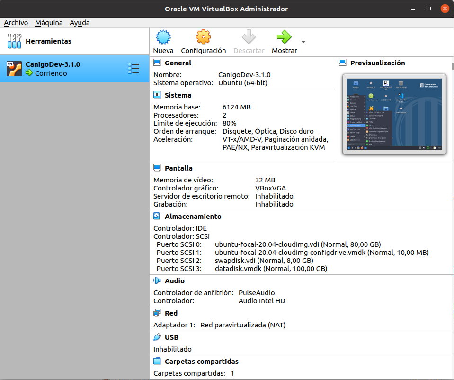Click the Carpetas compartidas folder icon
The width and height of the screenshot is (454, 380).
[x=157, y=361]
